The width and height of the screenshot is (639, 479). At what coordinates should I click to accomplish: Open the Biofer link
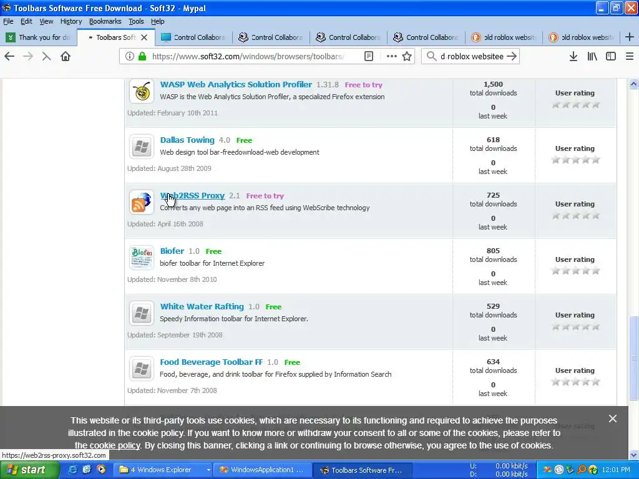click(172, 251)
